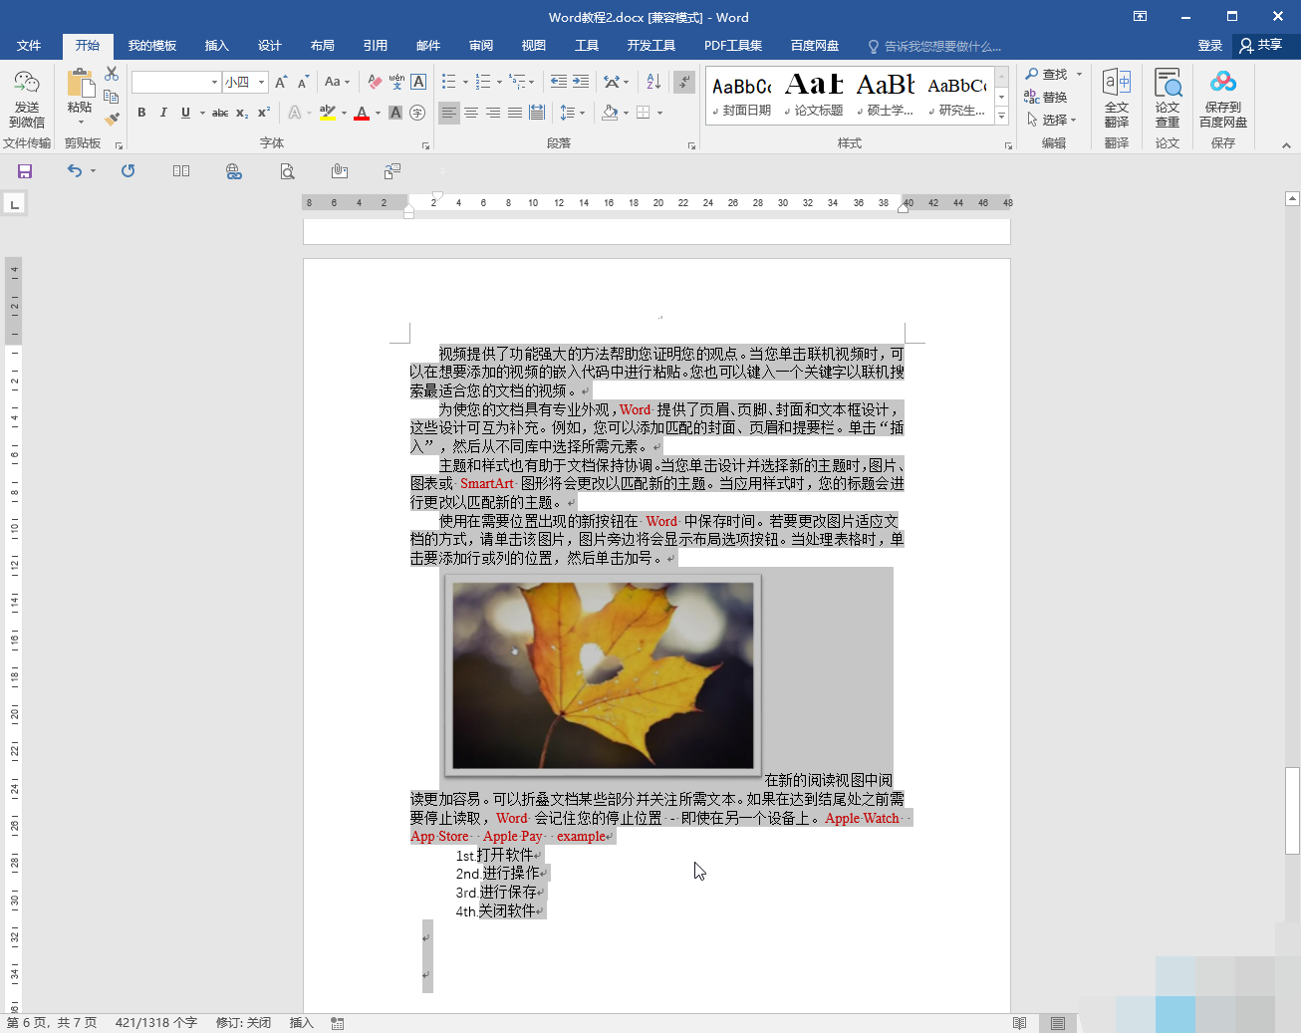This screenshot has height=1033, width=1301.
Task: Expand the styles gallery more arrow
Action: point(1002,118)
